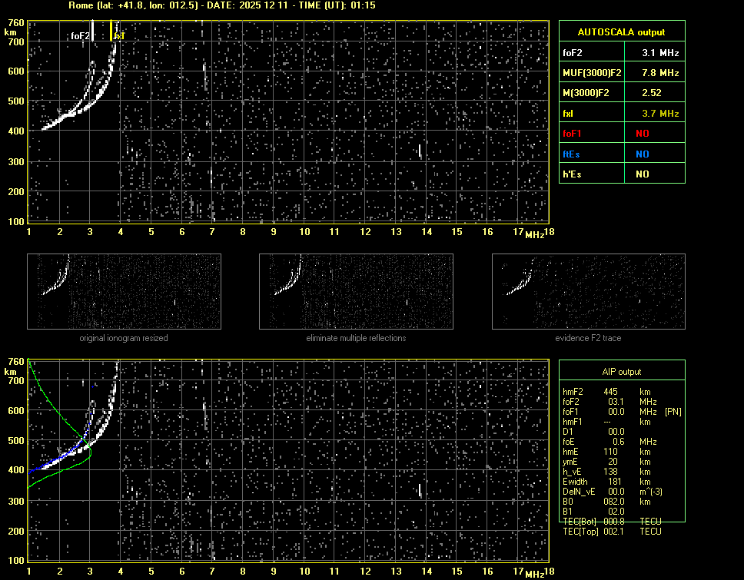Select the MUF(3000)F2 7.8 MHz value

661,73
